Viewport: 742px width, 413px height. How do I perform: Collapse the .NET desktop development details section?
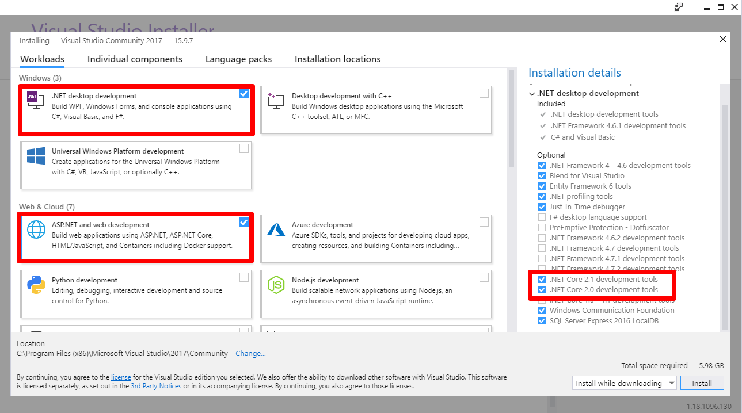(531, 93)
